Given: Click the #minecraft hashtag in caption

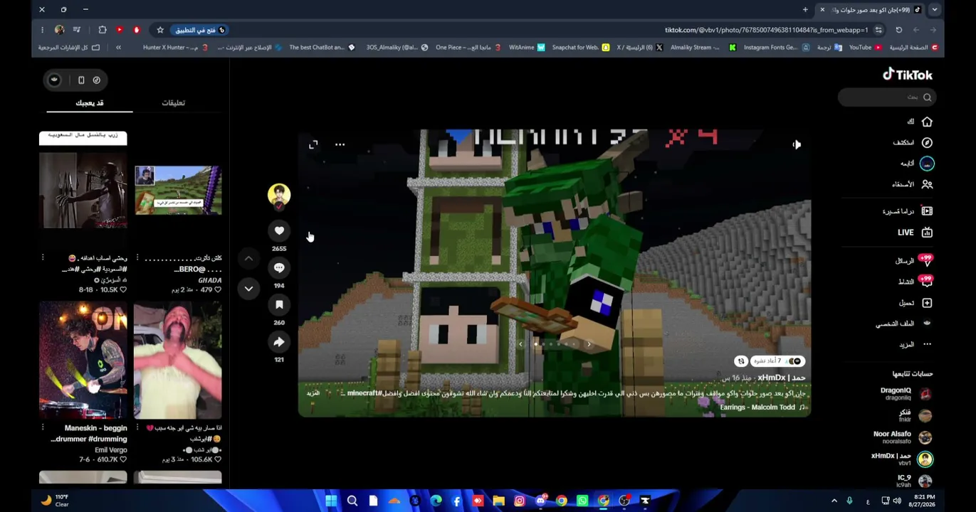Looking at the screenshot, I should point(364,393).
